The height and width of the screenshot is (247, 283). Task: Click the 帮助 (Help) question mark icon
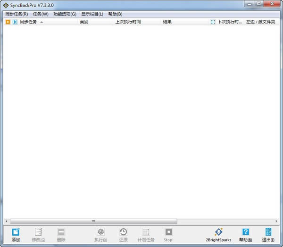pos(245,232)
